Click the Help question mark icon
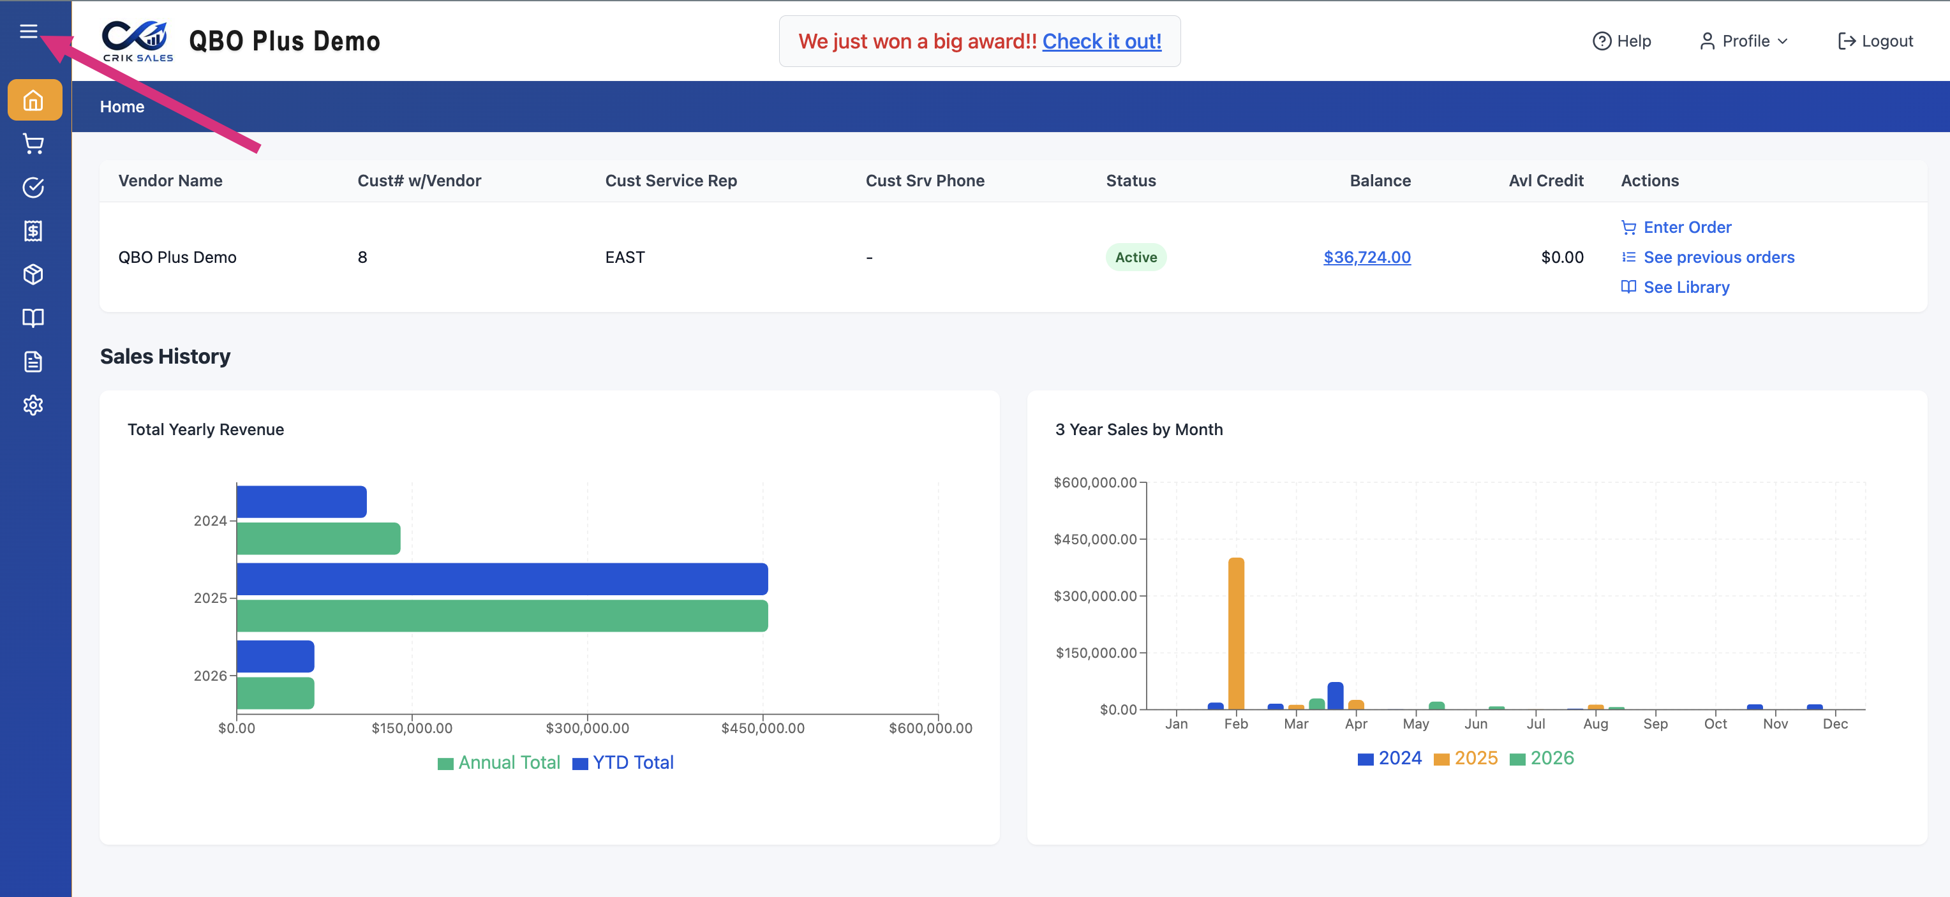This screenshot has width=1950, height=897. click(x=1602, y=41)
